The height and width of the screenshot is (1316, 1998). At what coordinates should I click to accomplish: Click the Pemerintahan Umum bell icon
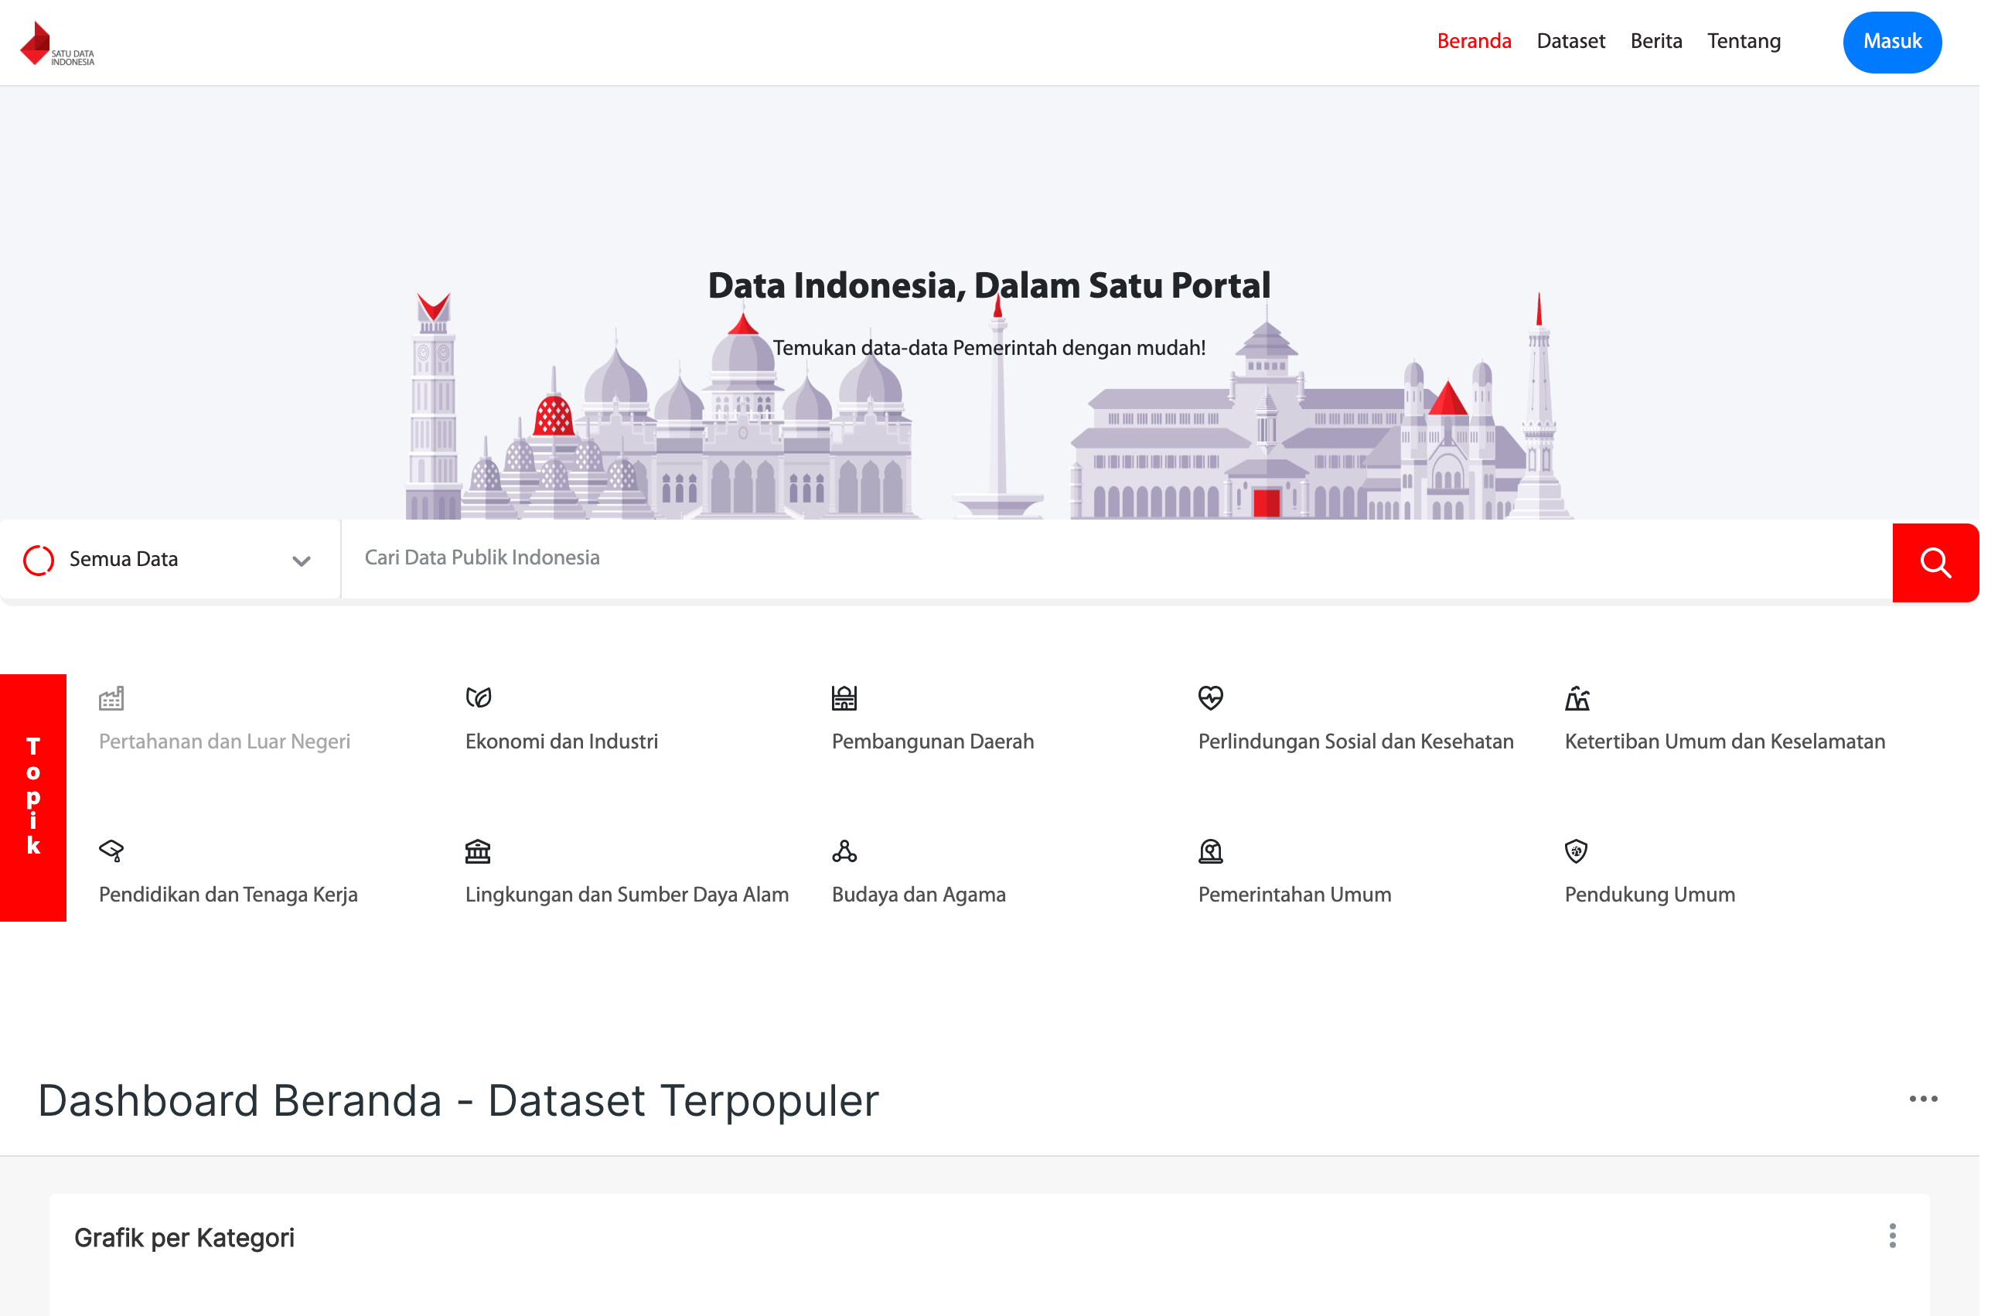coord(1211,851)
